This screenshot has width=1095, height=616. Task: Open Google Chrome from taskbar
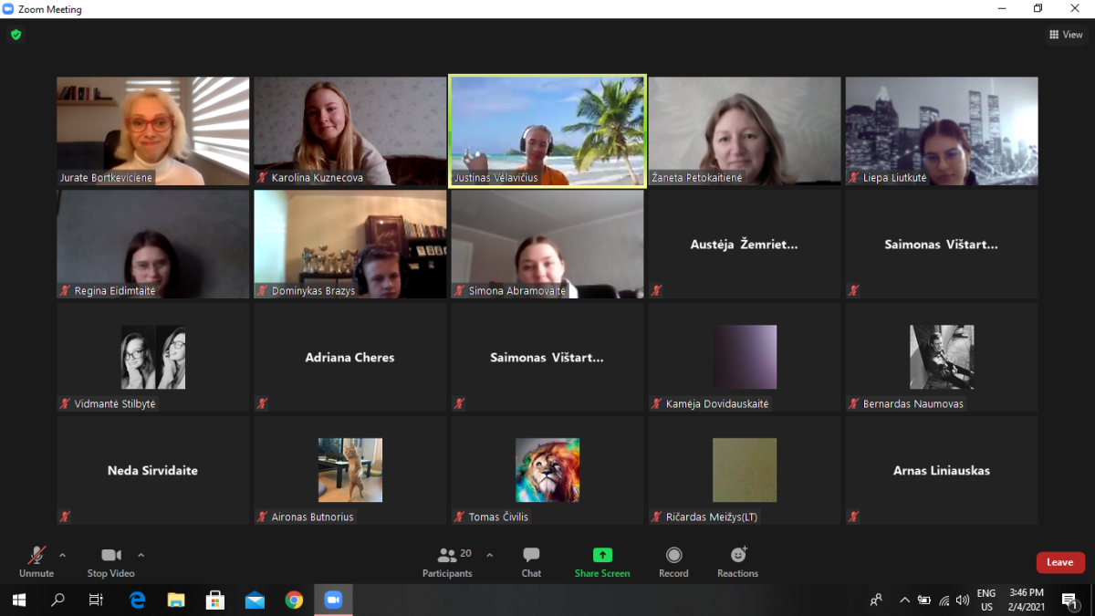(x=294, y=600)
